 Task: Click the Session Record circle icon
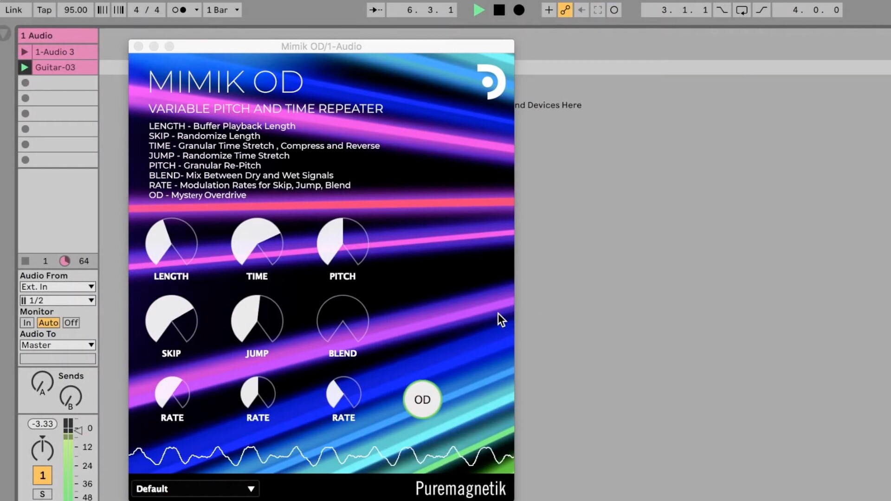[x=614, y=10]
